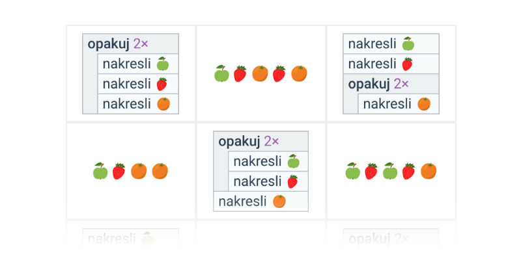The image size is (521, 260).
Task: Select the top-middle card with five fruits
Action: pos(261,73)
